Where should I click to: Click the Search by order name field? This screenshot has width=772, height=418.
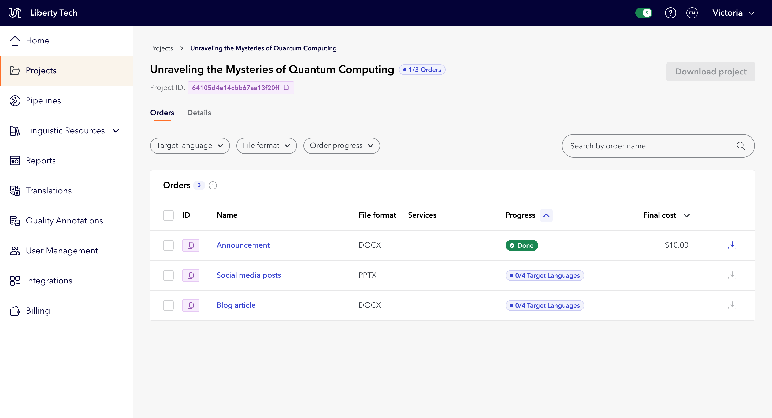[658, 145]
